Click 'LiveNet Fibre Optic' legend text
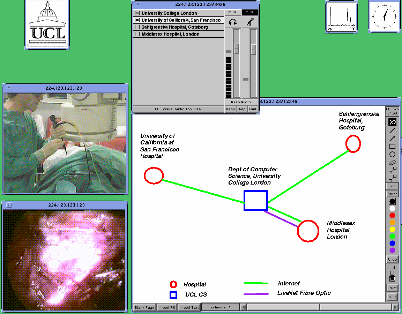The image size is (402, 314). click(304, 293)
